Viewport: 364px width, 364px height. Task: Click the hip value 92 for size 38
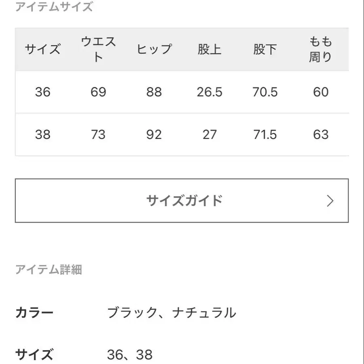[x=154, y=135]
